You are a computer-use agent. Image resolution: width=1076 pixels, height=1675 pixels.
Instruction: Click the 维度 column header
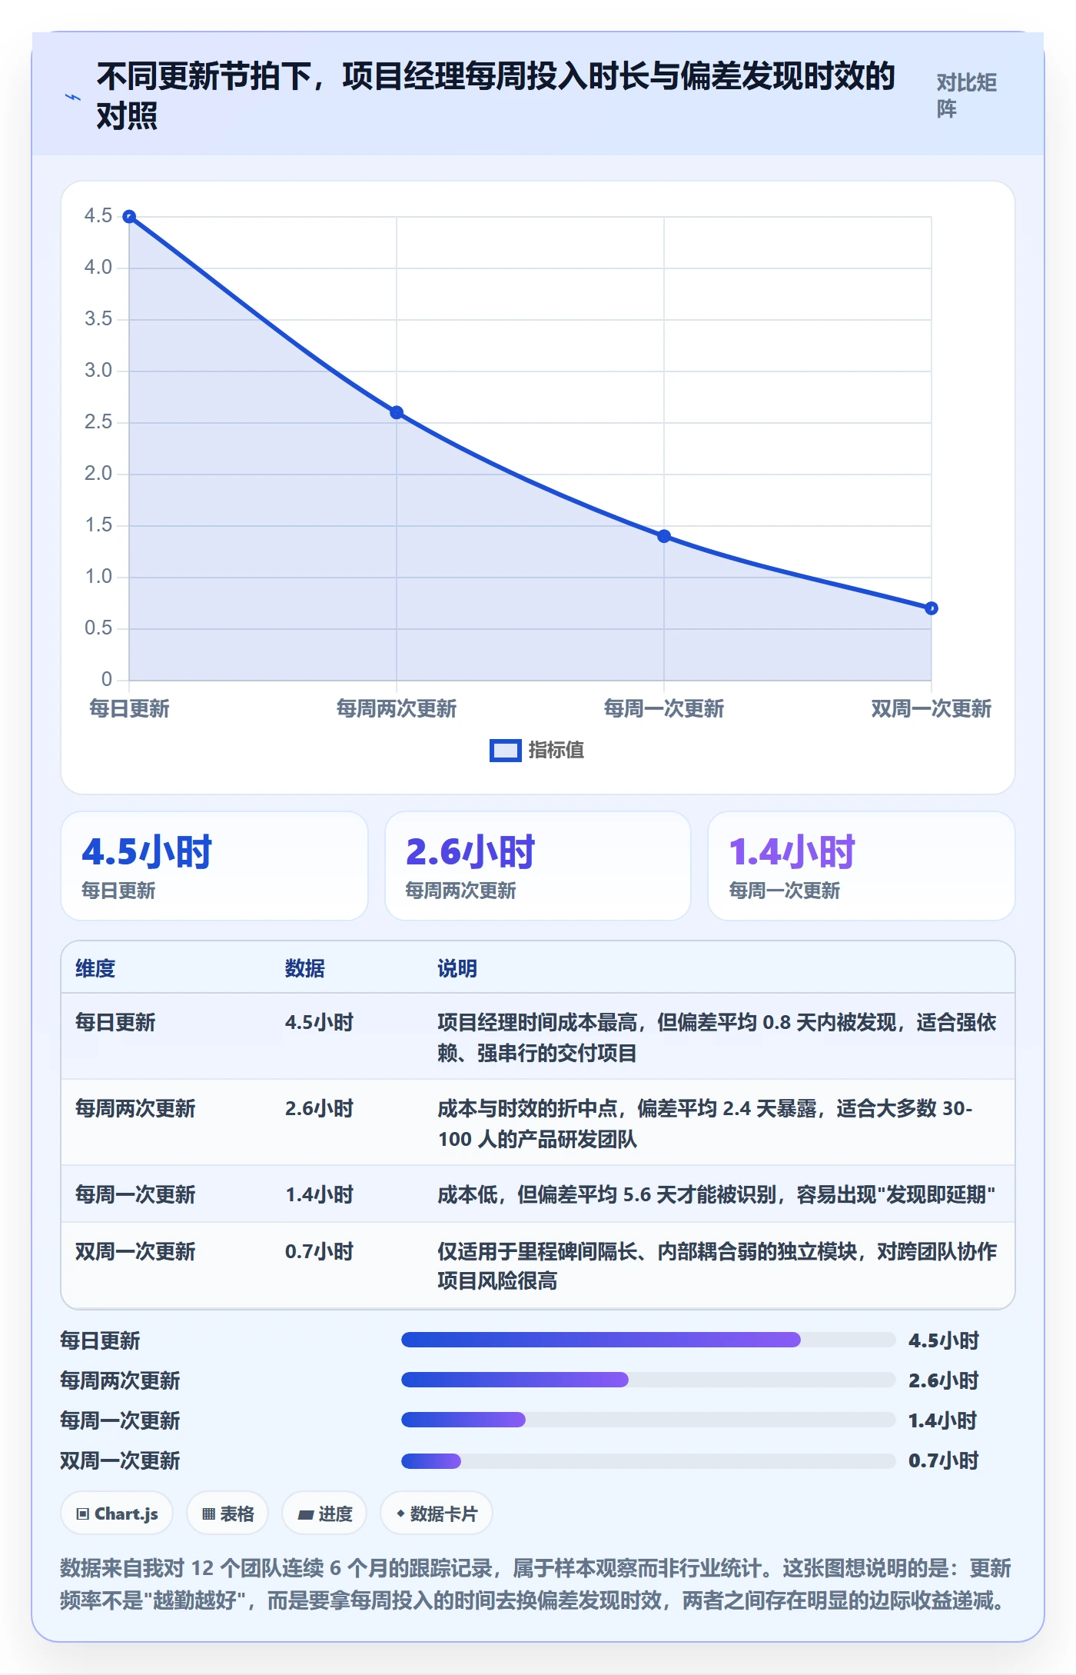95,968
